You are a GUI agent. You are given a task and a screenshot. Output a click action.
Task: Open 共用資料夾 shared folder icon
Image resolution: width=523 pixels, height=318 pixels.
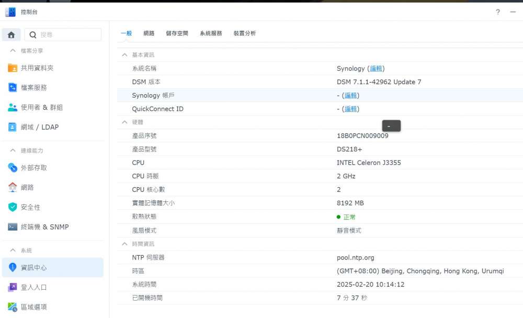tap(13, 68)
